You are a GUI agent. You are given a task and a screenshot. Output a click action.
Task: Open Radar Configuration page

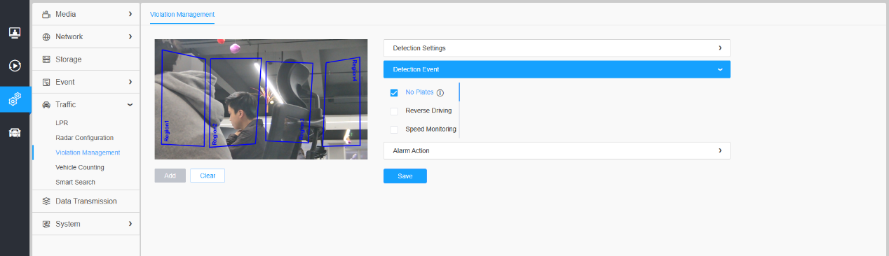84,138
